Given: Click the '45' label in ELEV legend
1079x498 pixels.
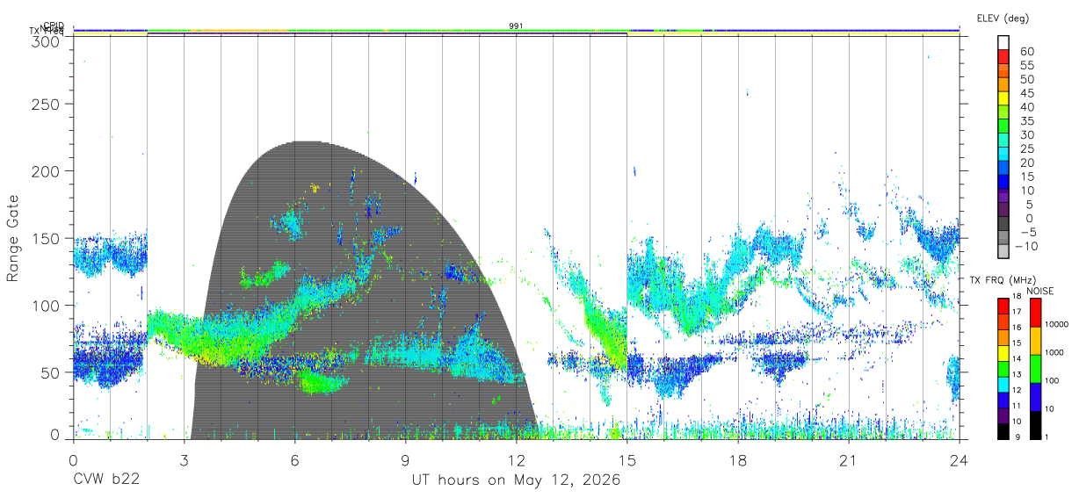Looking at the screenshot, I should (x=1026, y=93).
